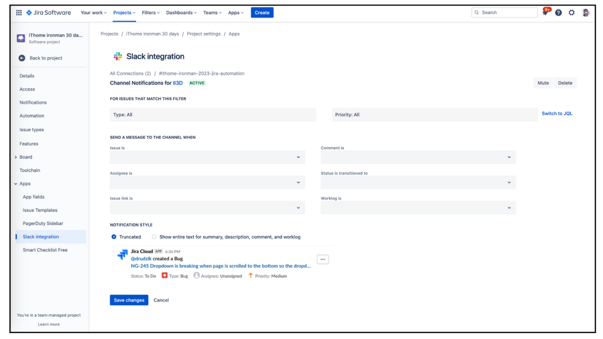
Task: Open the Issue is dropdown
Action: point(207,157)
